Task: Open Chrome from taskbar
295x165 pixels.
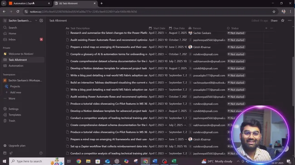Action: click(x=79, y=161)
